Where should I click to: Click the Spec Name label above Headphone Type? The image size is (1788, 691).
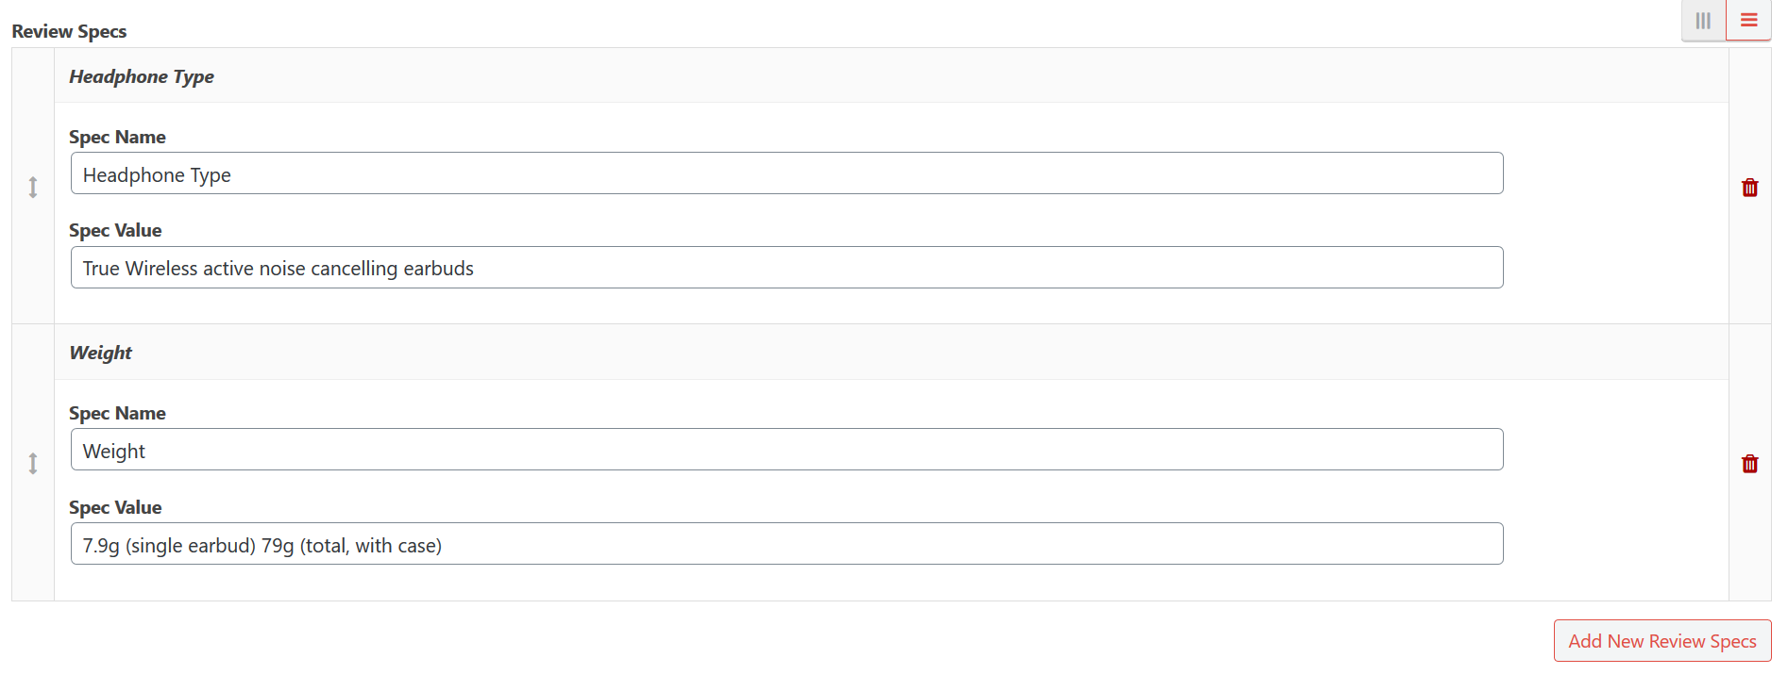pyautogui.click(x=117, y=137)
